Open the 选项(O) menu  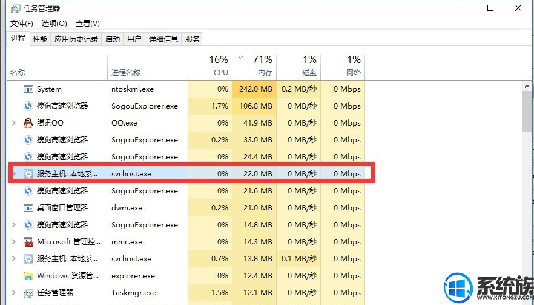coord(54,24)
